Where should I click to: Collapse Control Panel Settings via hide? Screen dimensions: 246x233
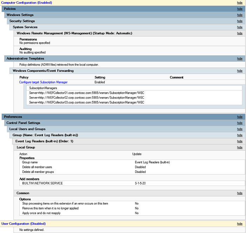[x=239, y=123]
